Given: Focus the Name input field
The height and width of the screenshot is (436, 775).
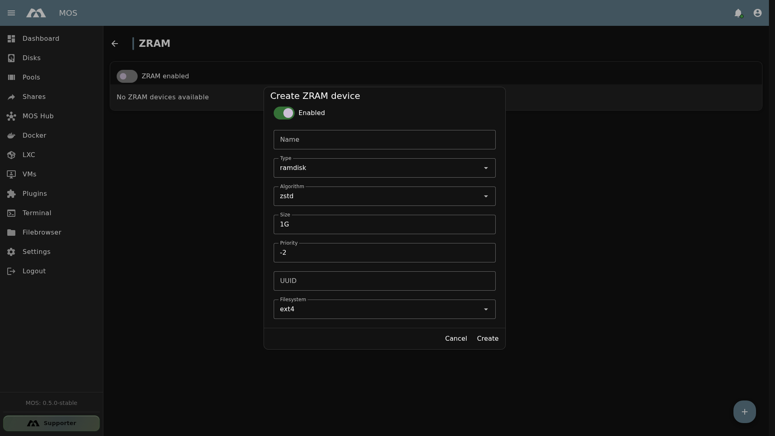Looking at the screenshot, I should [x=384, y=140].
